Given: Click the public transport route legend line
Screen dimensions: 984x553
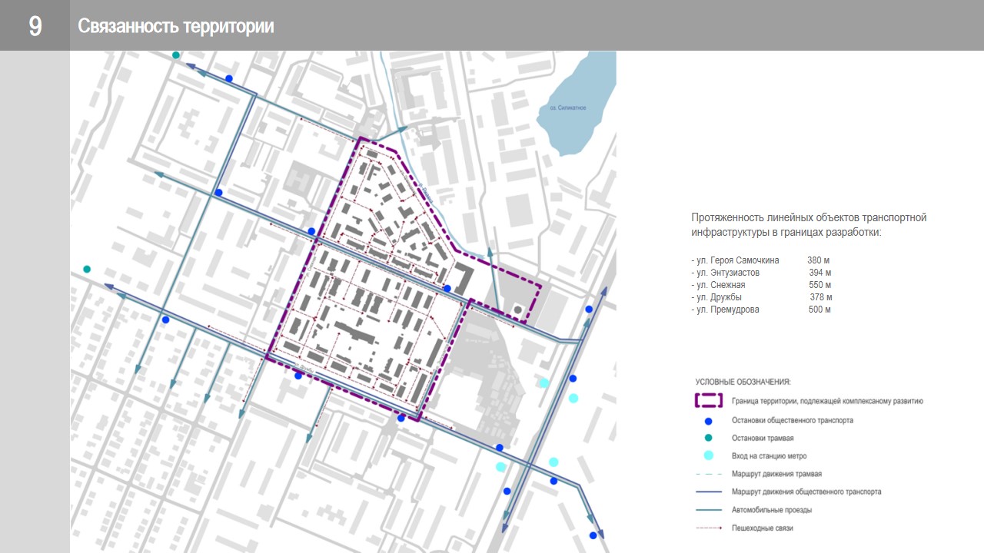Looking at the screenshot, I should click(x=709, y=492).
